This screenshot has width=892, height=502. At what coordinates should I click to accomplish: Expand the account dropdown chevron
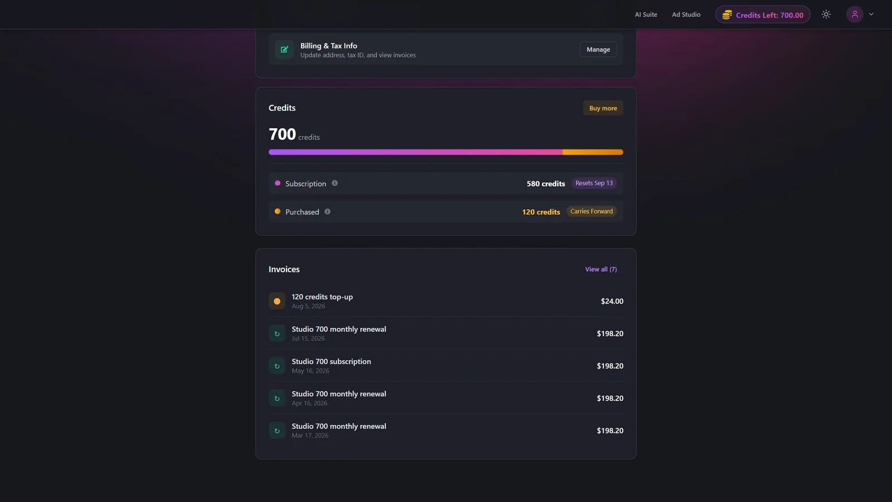[x=871, y=15]
